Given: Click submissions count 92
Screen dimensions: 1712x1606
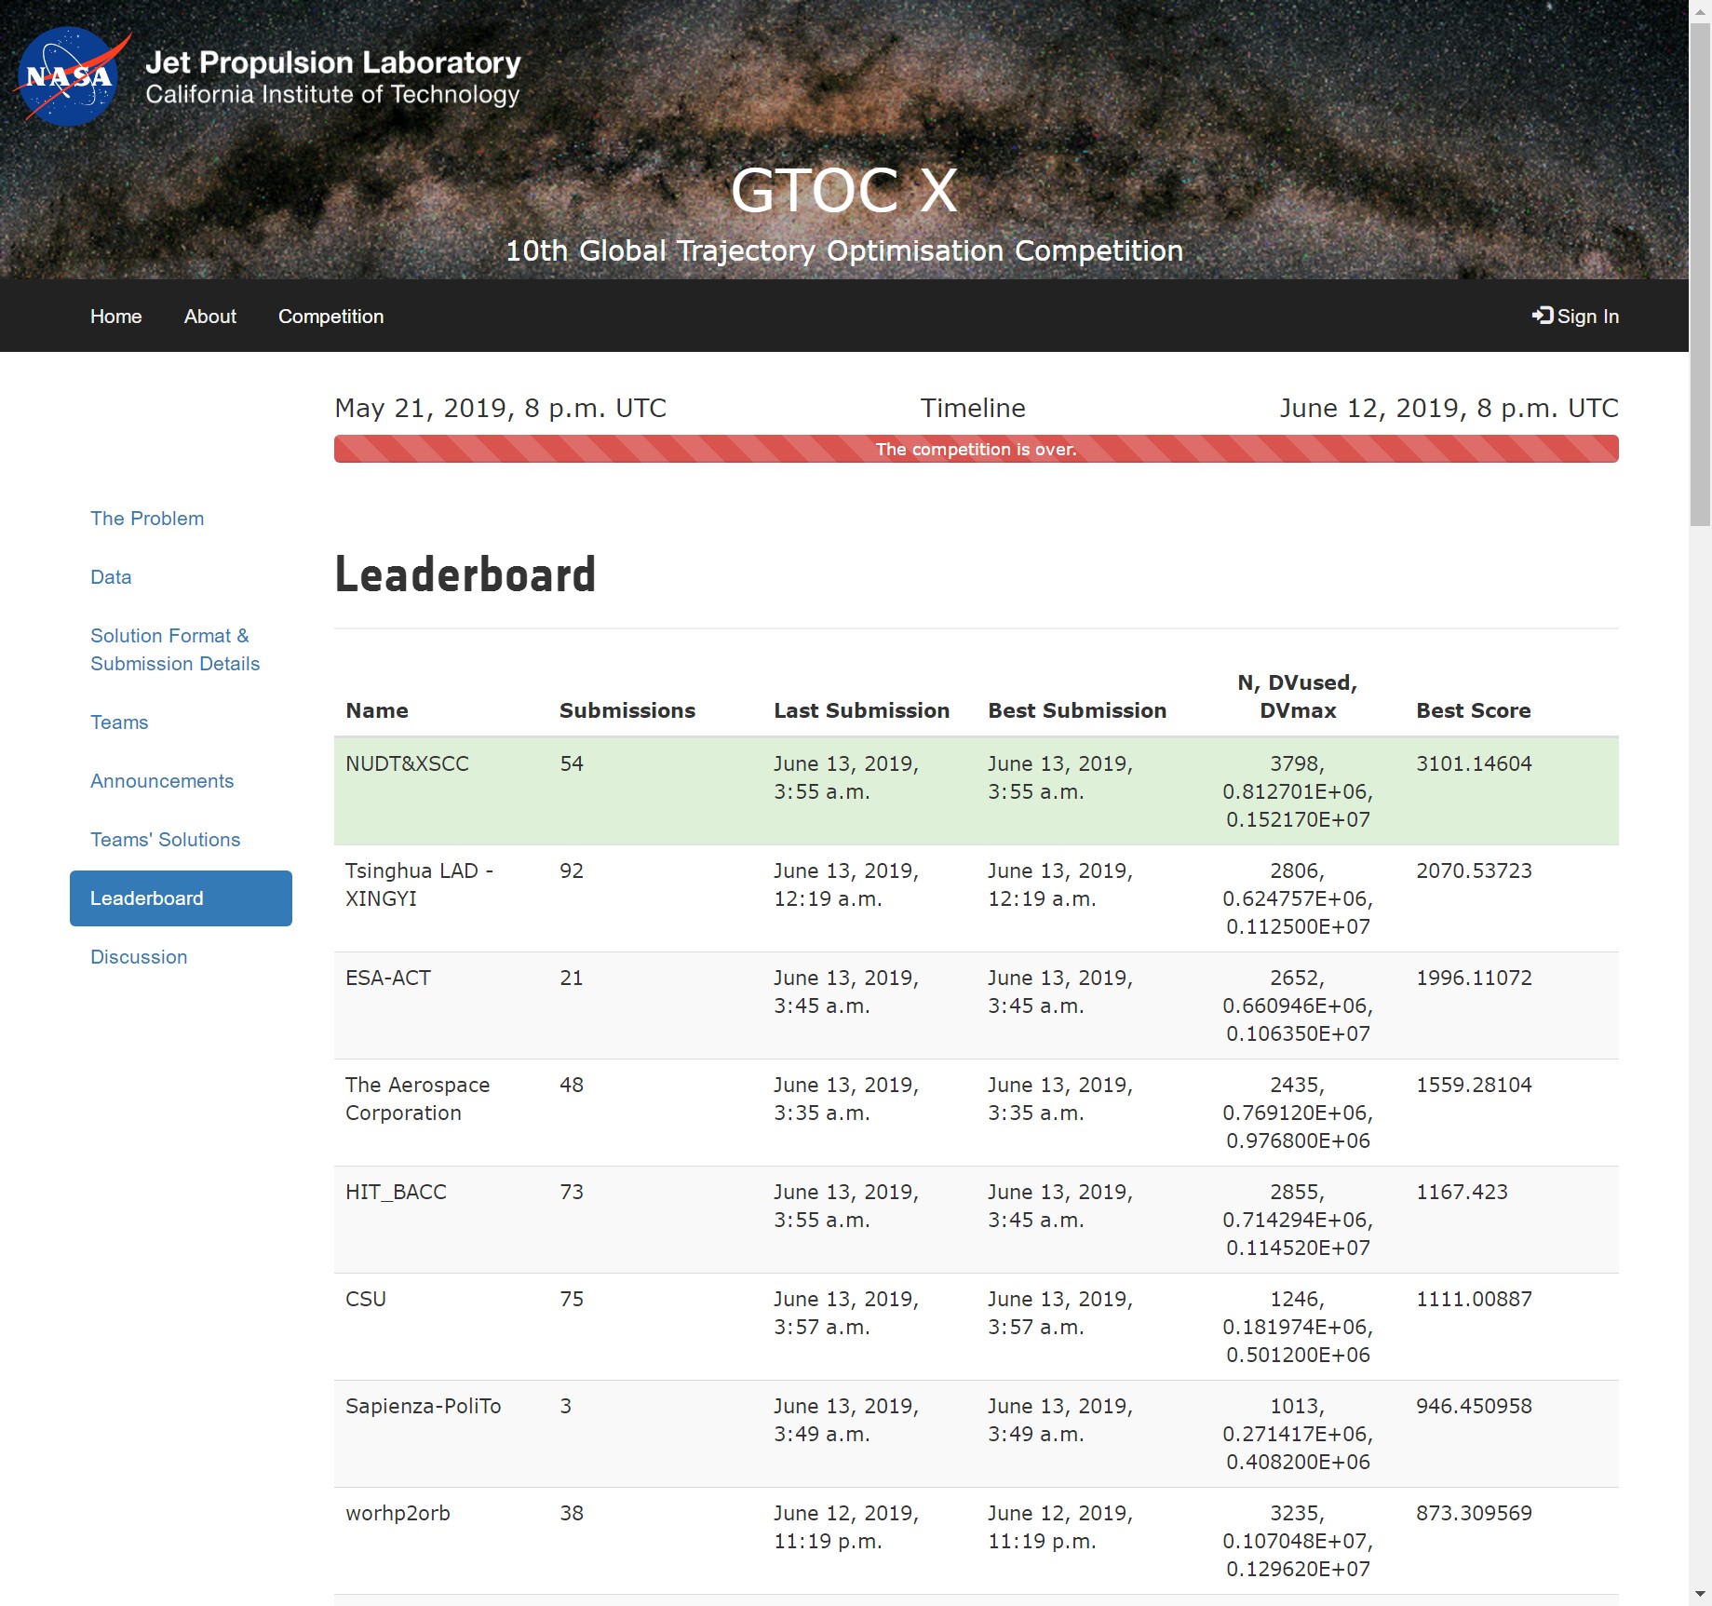Looking at the screenshot, I should (572, 870).
